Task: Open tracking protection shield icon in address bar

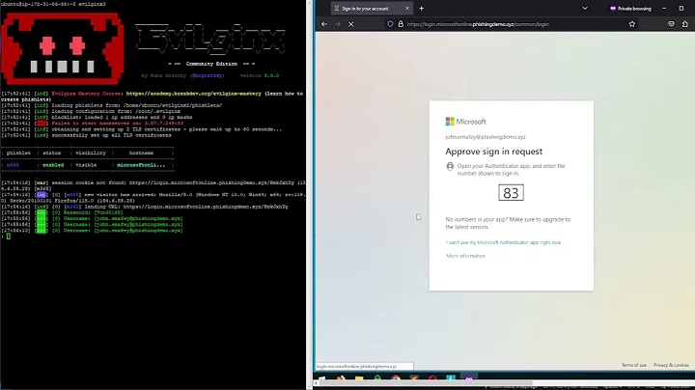Action: 390,24
